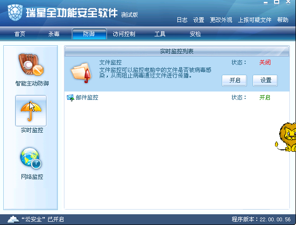296x225 pixels.
Task: Click the cloud security icon in status bar
Action: [x=14, y=219]
